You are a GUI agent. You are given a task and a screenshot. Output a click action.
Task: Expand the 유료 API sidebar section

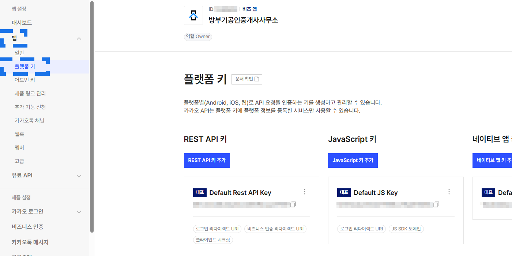click(79, 176)
